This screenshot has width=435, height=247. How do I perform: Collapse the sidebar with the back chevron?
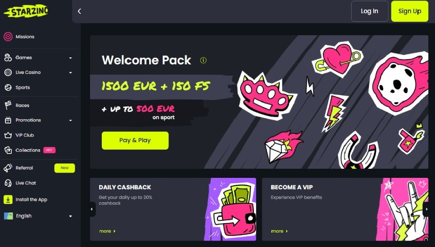(79, 11)
